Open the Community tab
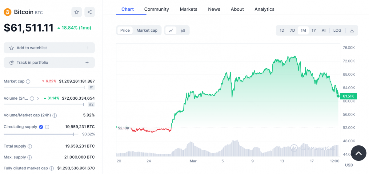 click(156, 9)
